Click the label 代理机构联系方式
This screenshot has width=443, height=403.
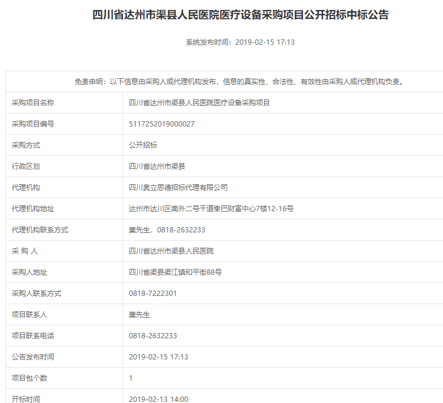click(x=40, y=230)
